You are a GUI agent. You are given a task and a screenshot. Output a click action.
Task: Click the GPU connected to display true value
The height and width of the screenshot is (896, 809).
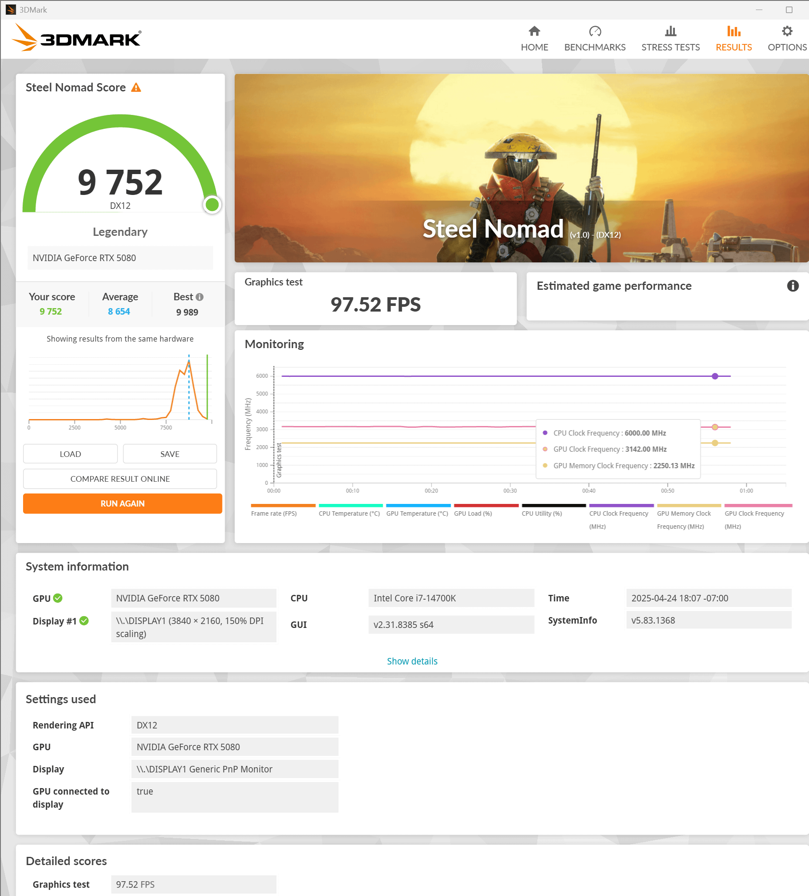235,797
